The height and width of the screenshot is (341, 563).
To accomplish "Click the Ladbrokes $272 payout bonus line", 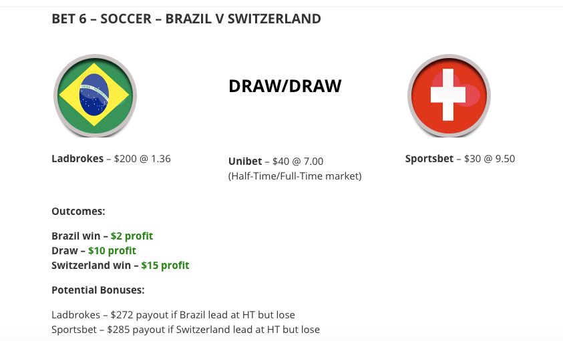I will click(174, 315).
